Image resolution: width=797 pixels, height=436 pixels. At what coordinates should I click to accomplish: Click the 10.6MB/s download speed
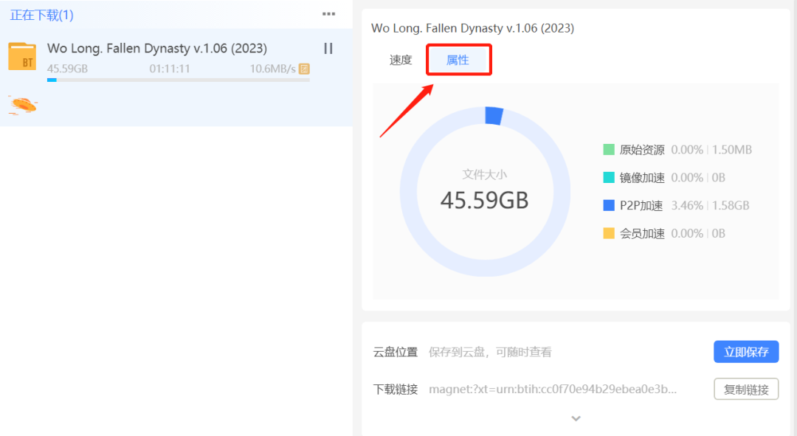click(272, 69)
